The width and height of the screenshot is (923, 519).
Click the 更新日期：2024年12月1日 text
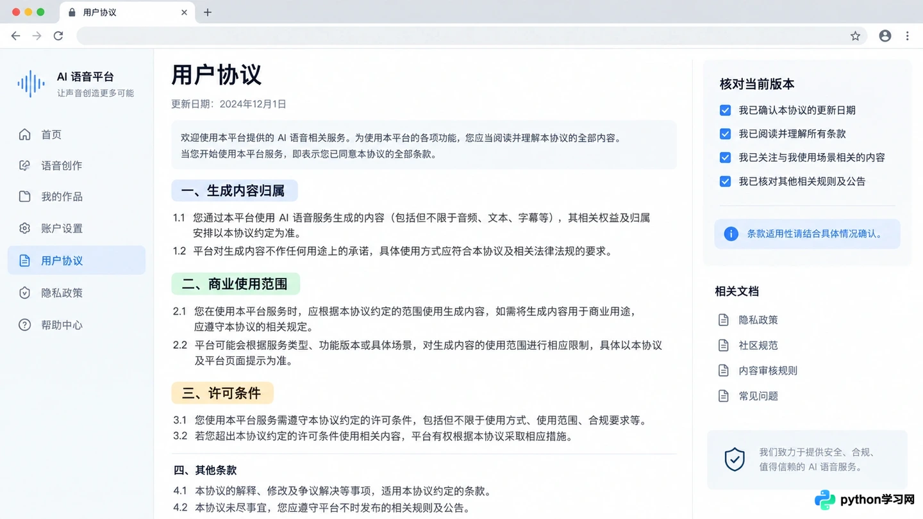(x=229, y=104)
